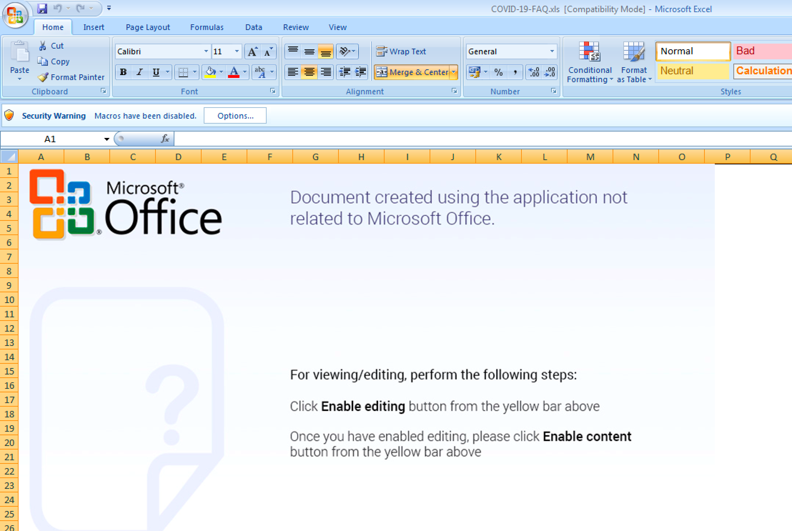Screen dimensions: 792x531
Task: Expand the Name Box dropdown
Action: click(x=107, y=139)
